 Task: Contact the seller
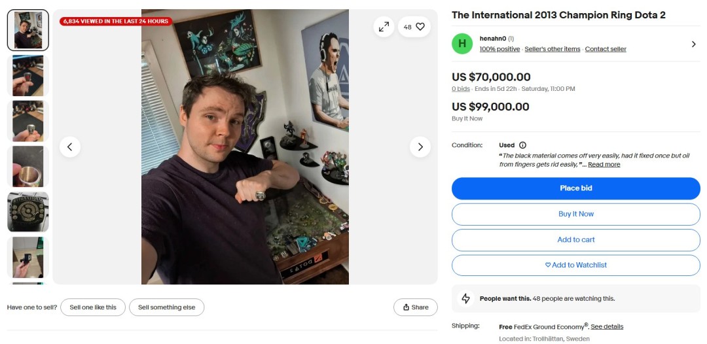606,49
